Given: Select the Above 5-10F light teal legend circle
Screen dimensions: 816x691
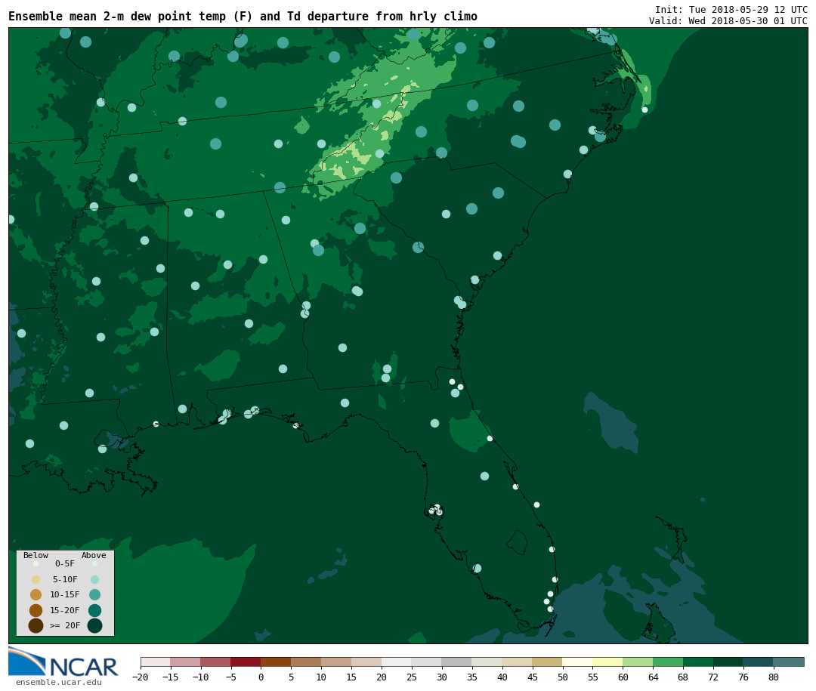Looking at the screenshot, I should pos(94,579).
